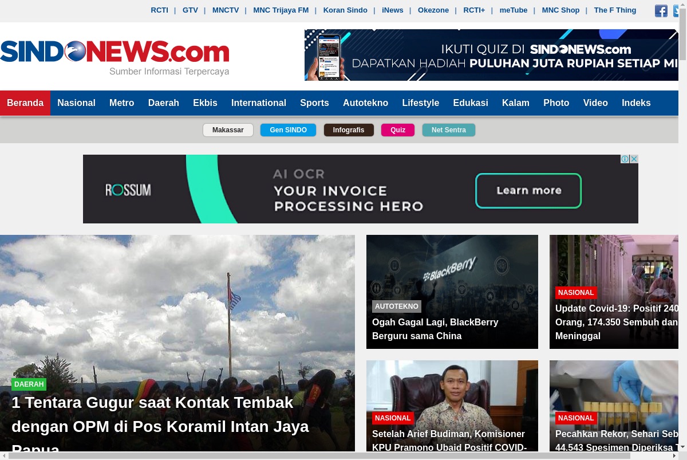Open MNC Trijaya FM link
The image size is (687, 460).
[x=281, y=10]
